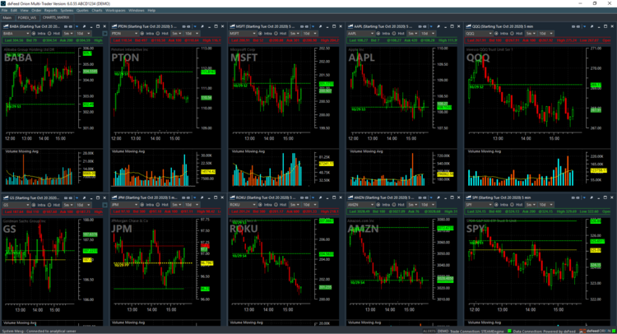617x334 pixels.
Task: Select Hist radio button in PTON chart
Action: pos(158,34)
